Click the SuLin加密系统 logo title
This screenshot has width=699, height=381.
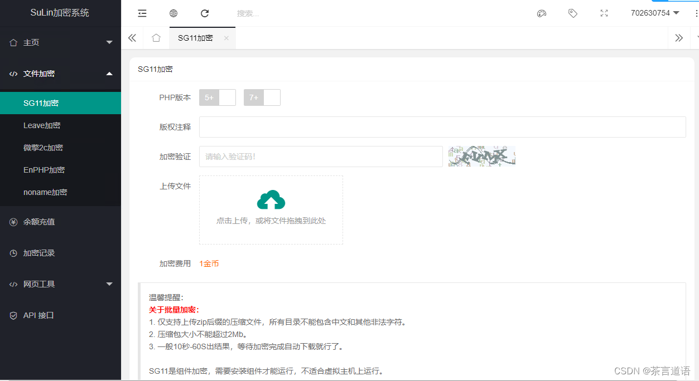60,13
